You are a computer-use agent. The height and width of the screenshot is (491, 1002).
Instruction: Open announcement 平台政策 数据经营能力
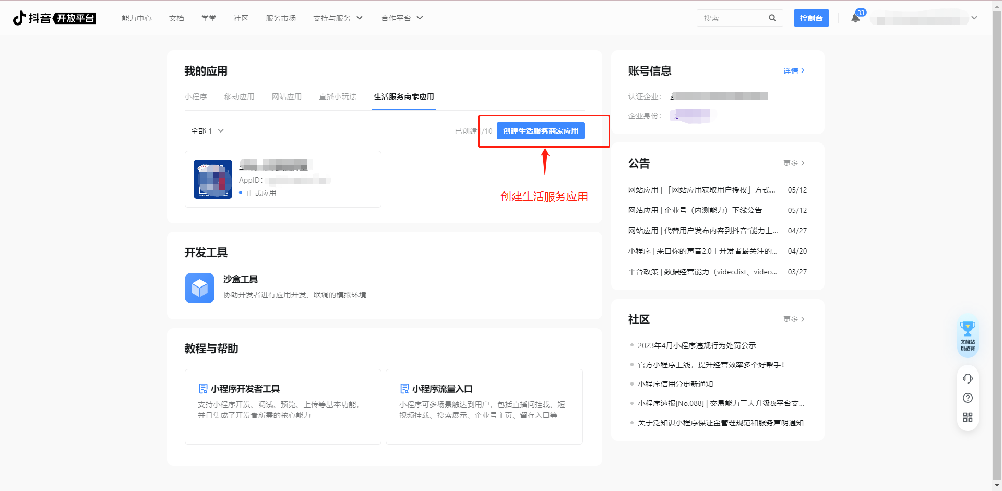pos(703,272)
